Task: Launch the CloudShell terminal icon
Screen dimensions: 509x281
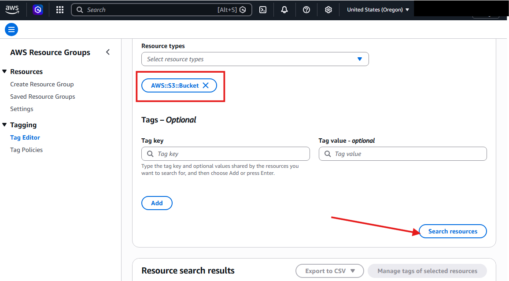Action: 263,10
